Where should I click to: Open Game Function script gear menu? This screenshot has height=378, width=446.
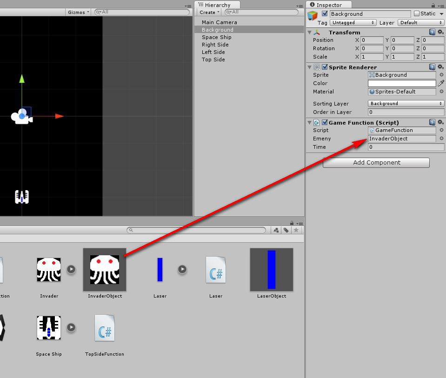[x=440, y=122]
